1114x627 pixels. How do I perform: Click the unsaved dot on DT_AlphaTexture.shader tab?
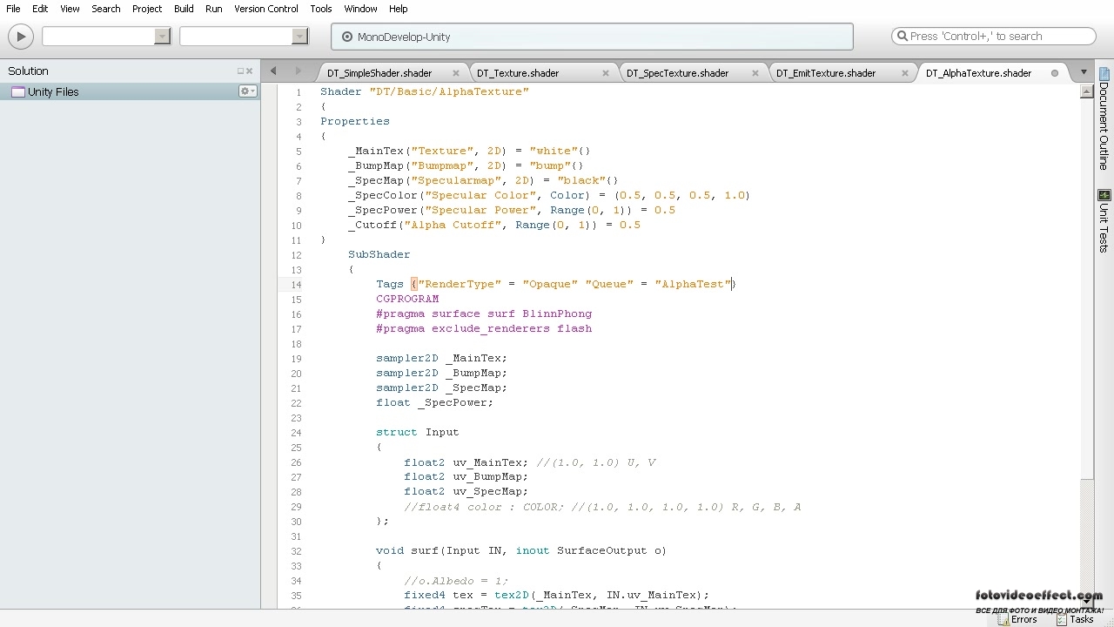1055,73
